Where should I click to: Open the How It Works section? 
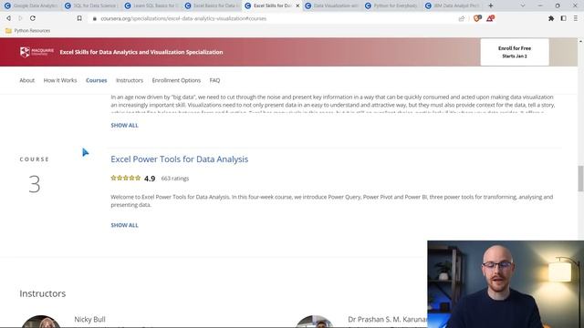click(60, 80)
